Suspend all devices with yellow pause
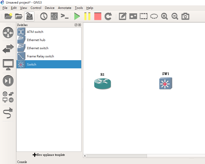 (87, 16)
